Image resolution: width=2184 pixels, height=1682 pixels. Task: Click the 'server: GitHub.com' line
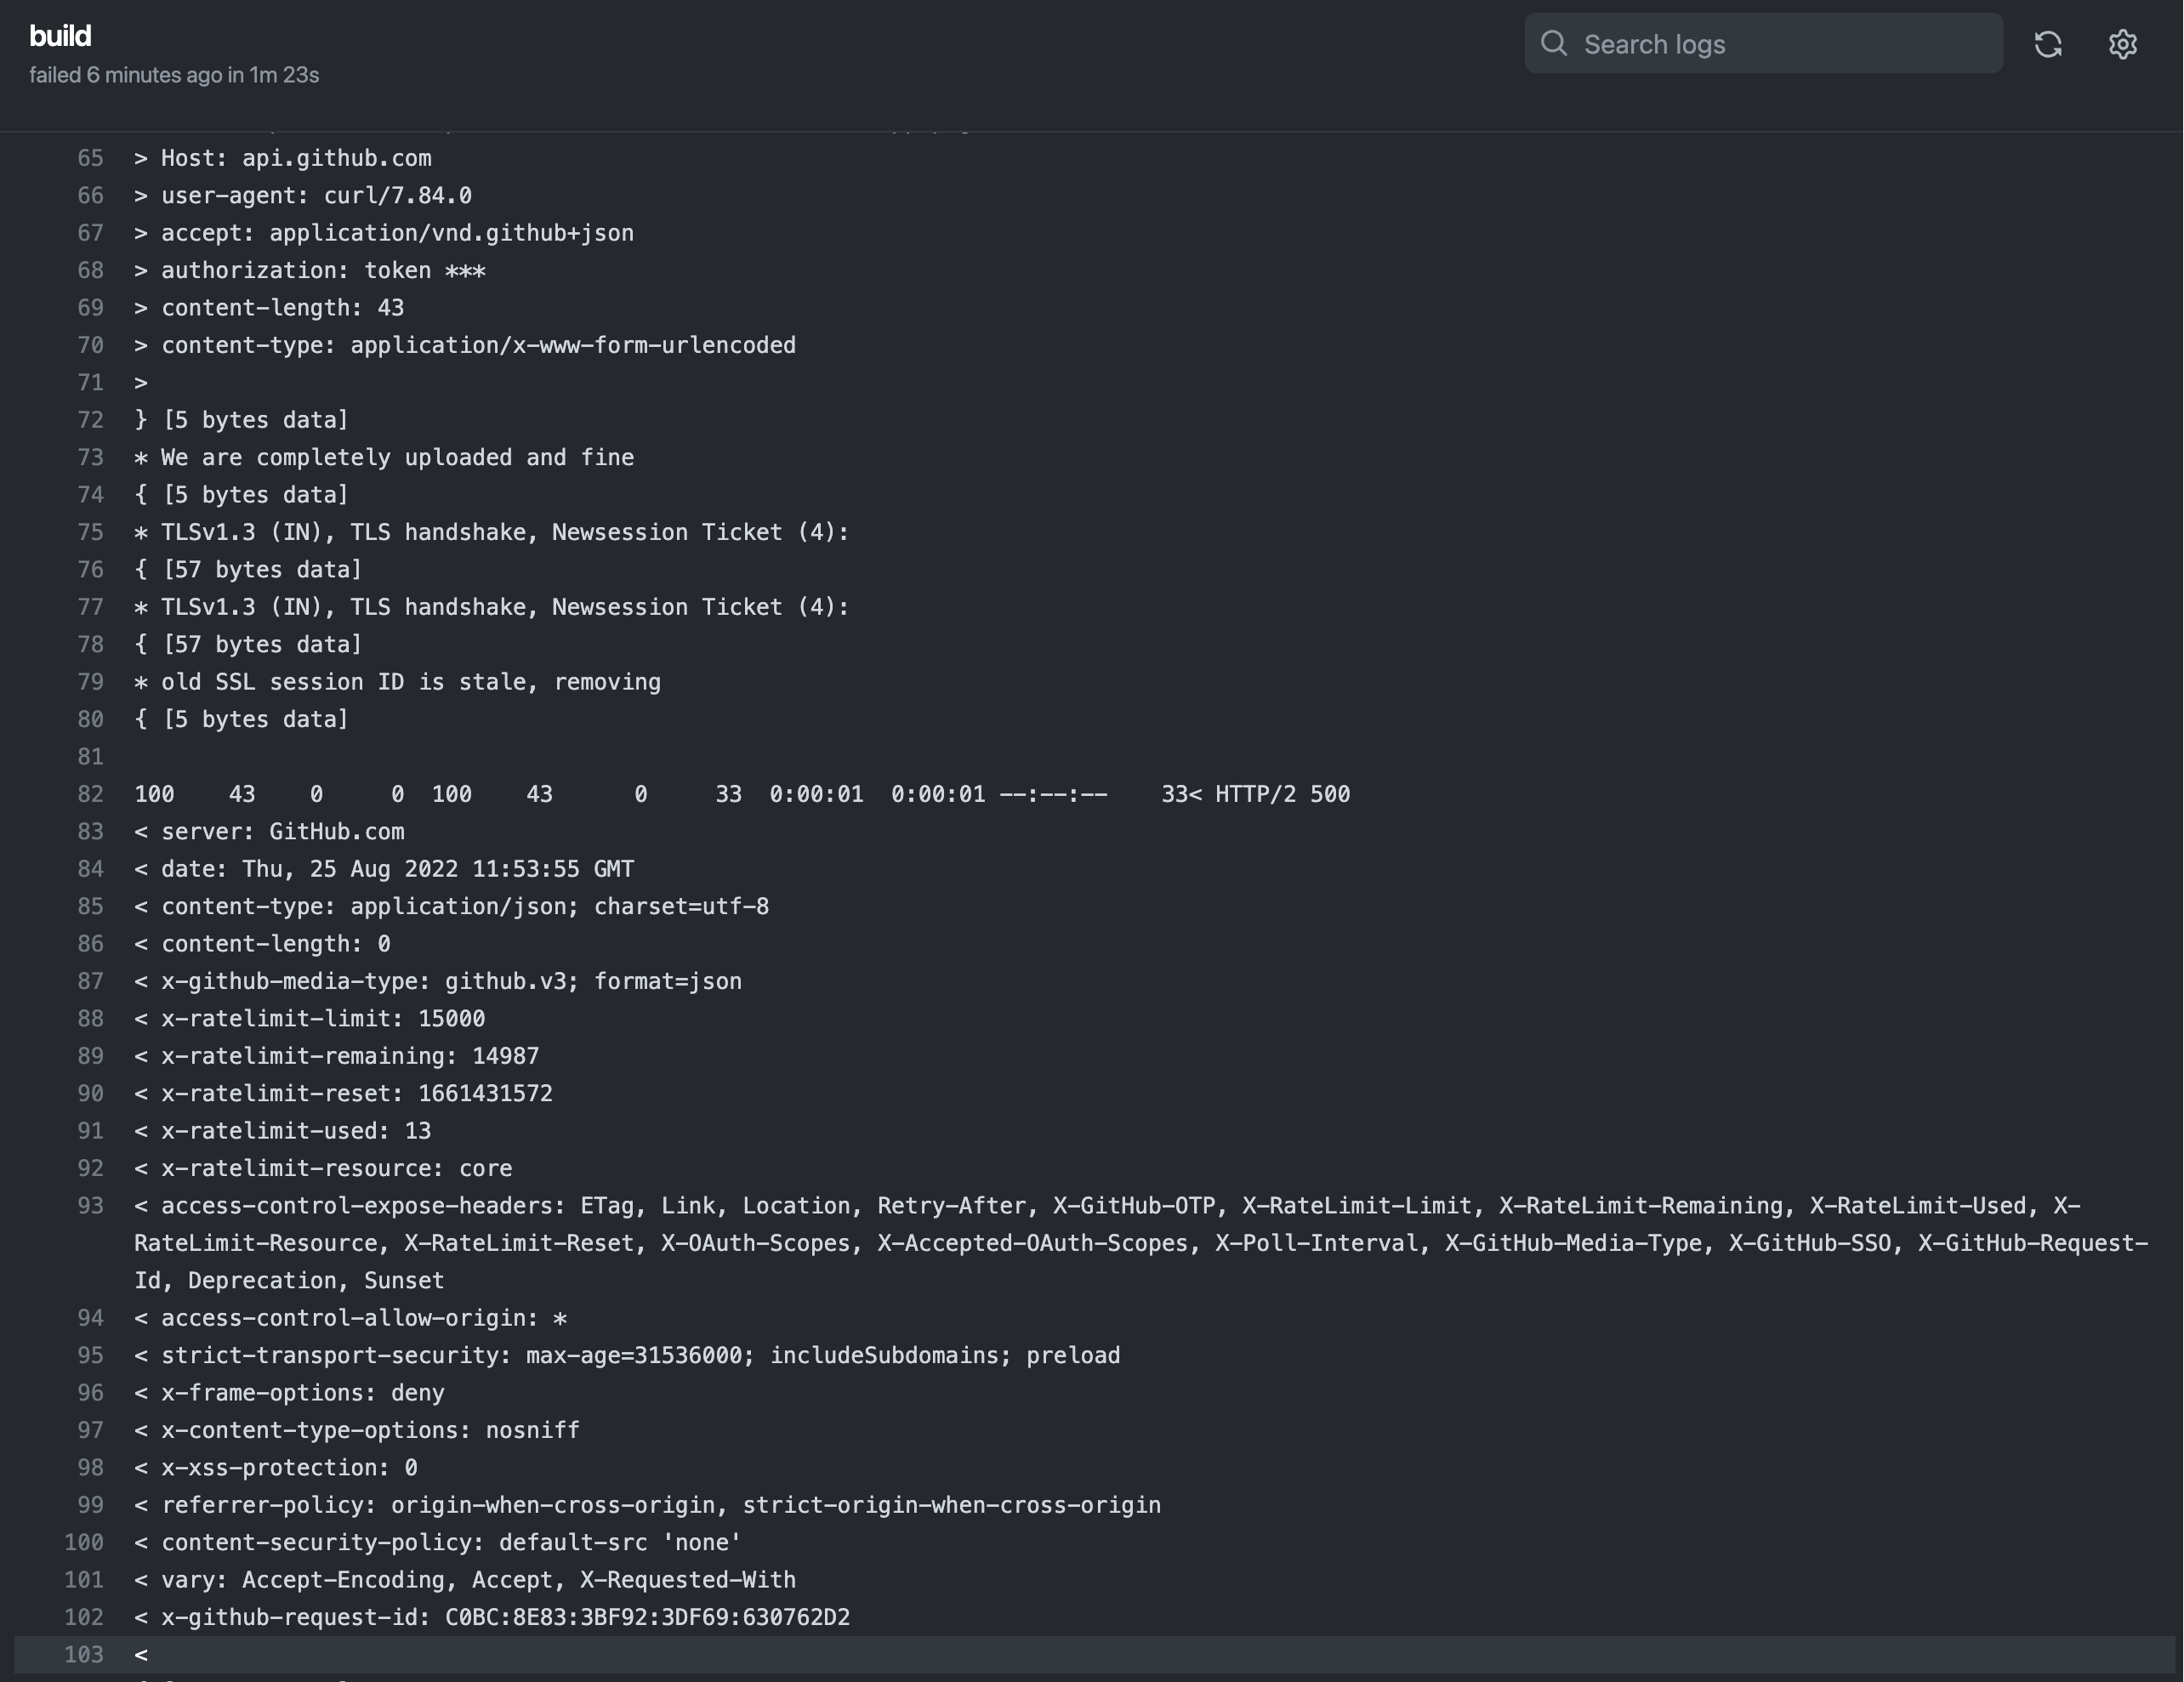coord(269,832)
